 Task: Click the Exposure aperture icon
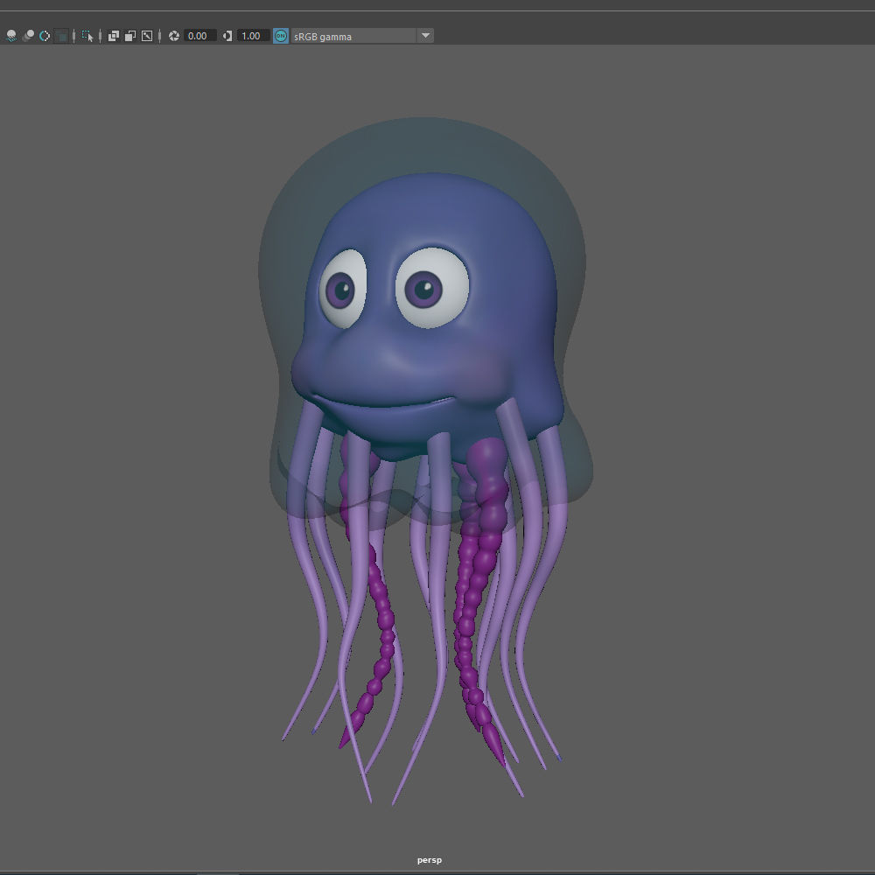(174, 36)
